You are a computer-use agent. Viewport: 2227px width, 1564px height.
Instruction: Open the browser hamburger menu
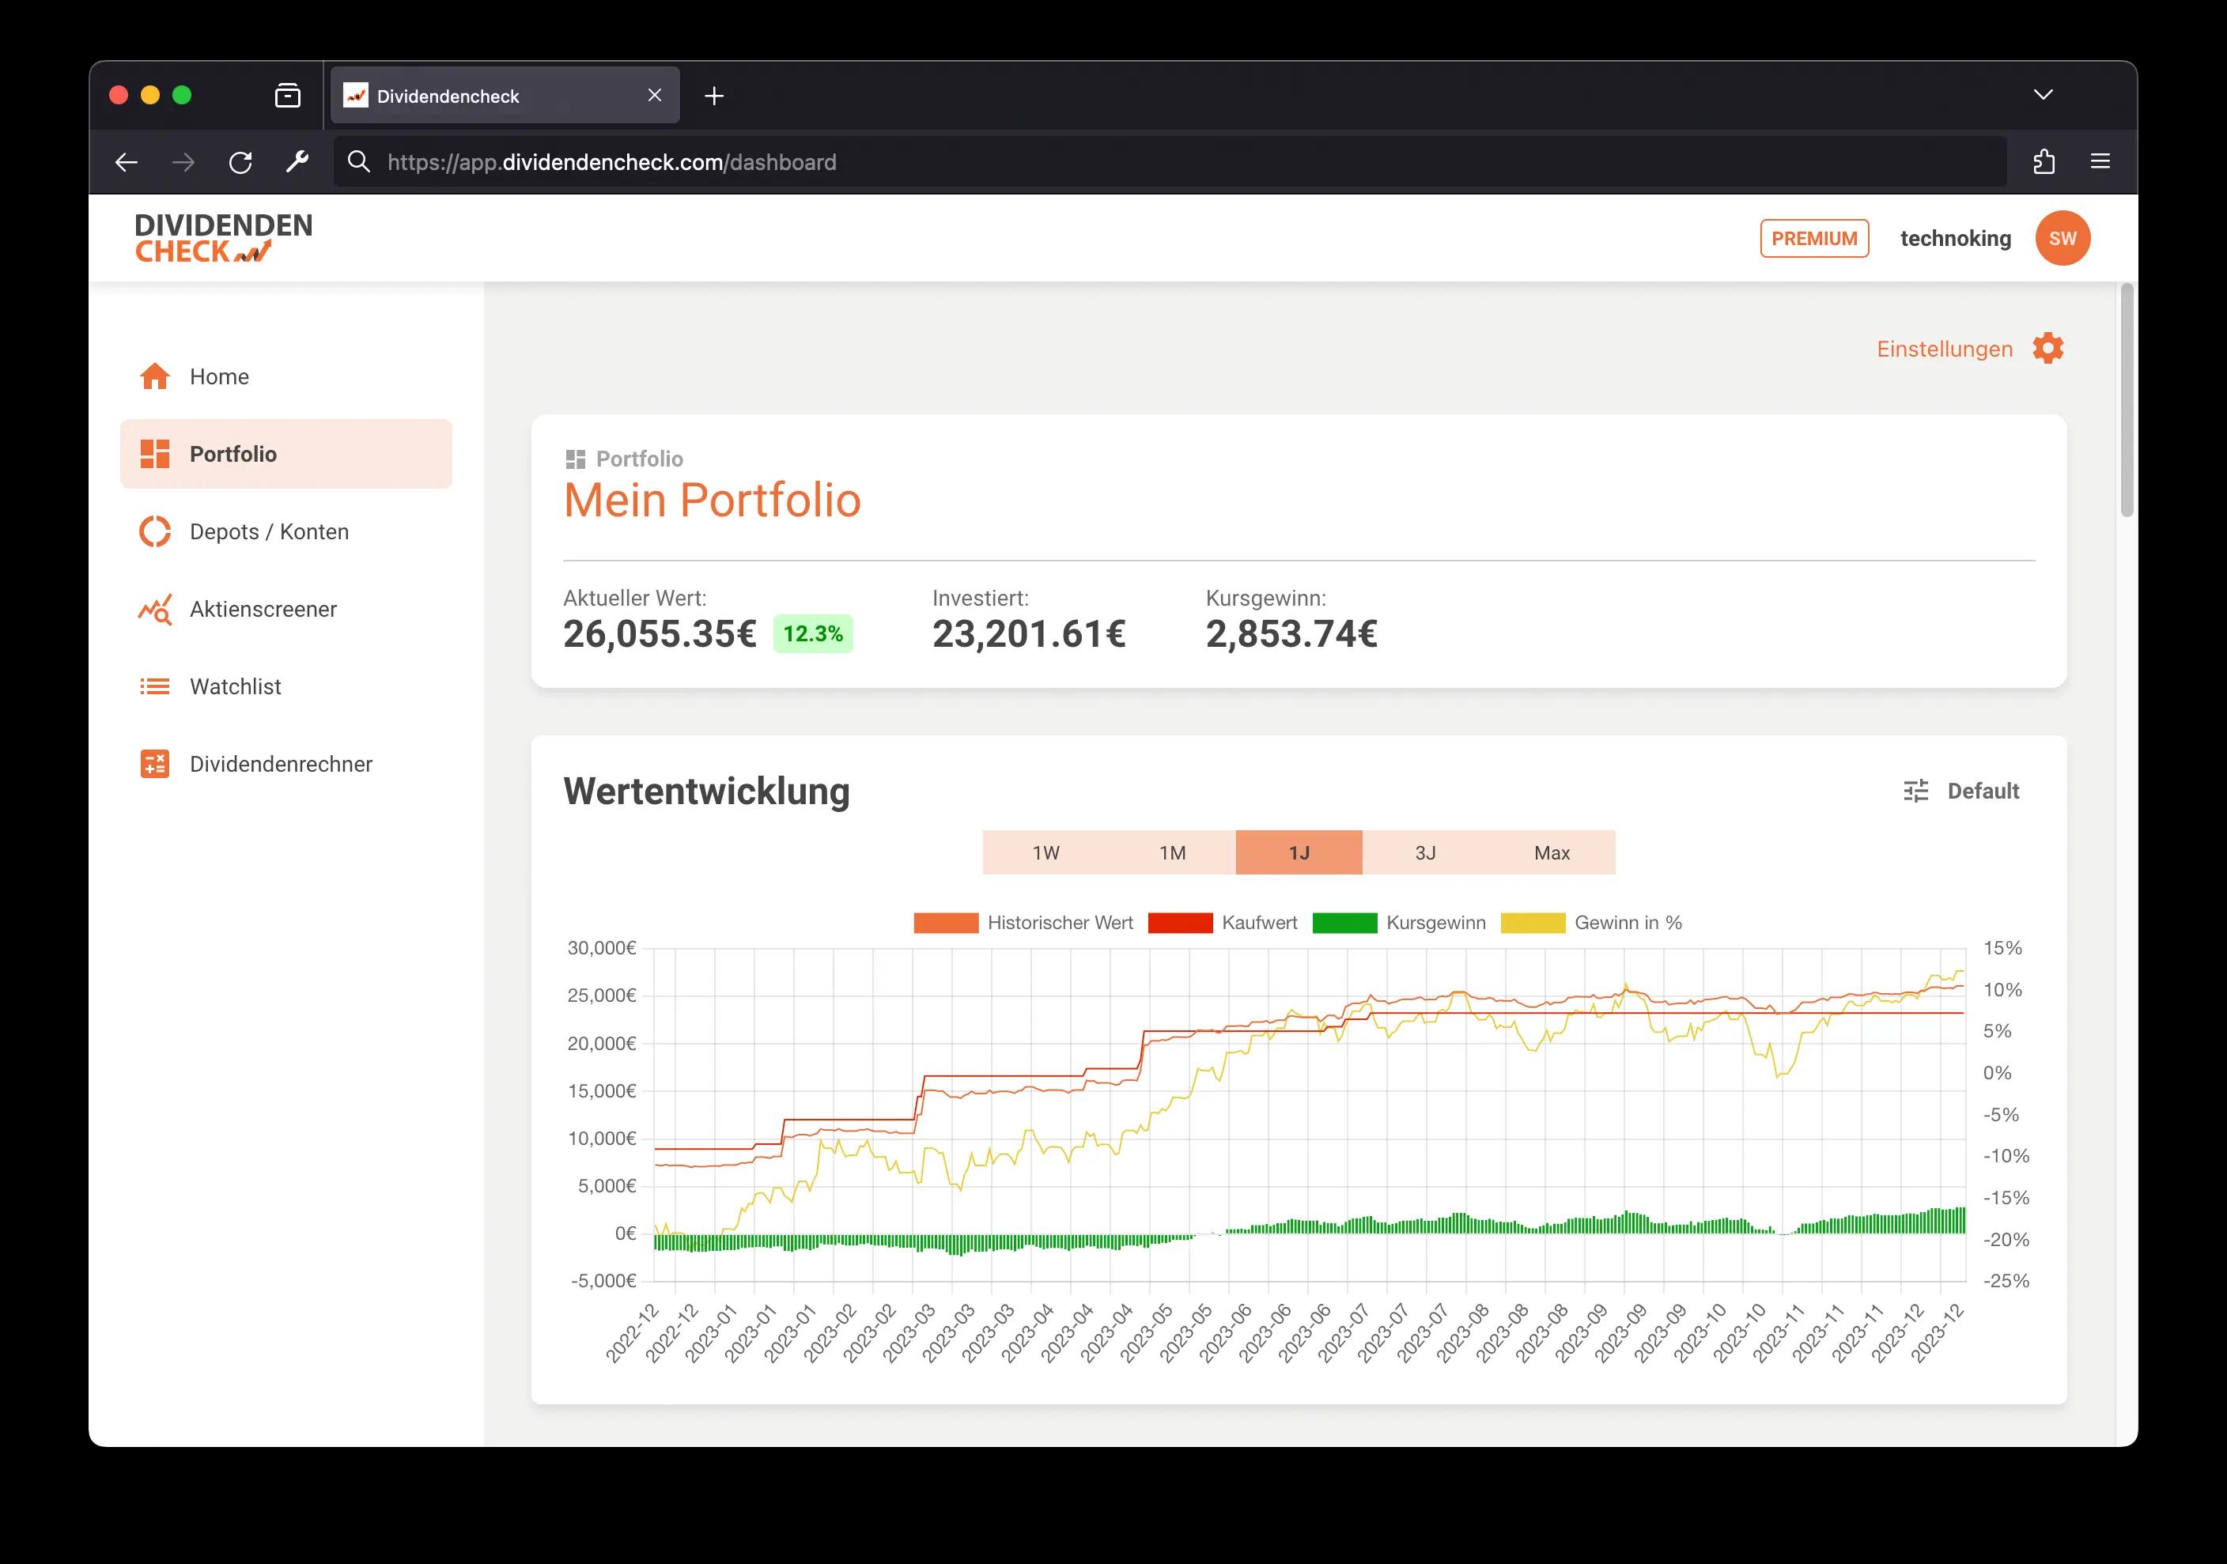pos(2100,162)
